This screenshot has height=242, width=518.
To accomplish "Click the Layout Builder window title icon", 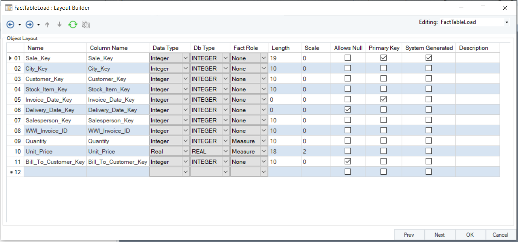I will [x=8, y=8].
